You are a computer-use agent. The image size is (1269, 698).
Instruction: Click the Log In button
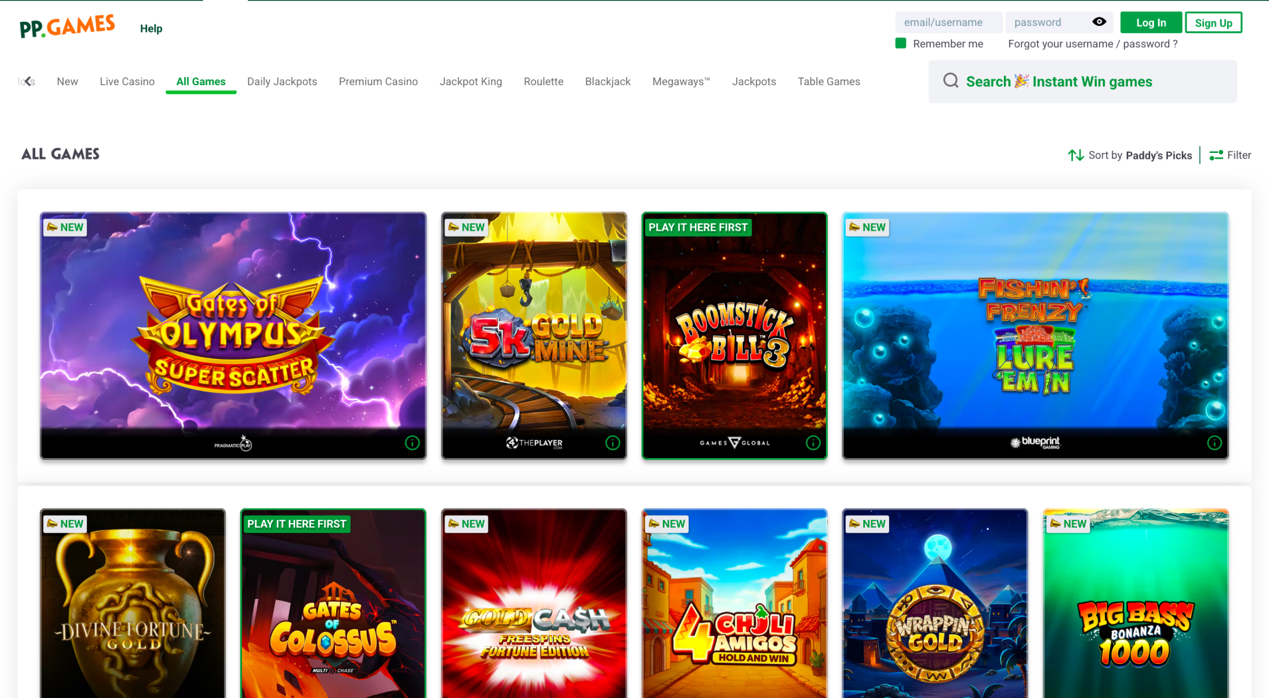tap(1151, 23)
